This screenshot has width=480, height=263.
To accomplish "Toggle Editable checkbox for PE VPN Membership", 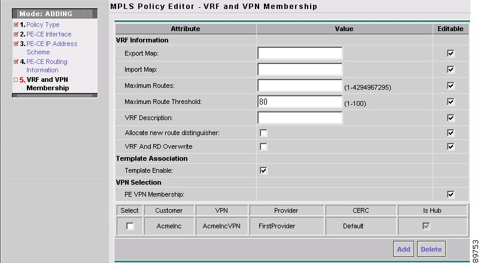I will [451, 194].
